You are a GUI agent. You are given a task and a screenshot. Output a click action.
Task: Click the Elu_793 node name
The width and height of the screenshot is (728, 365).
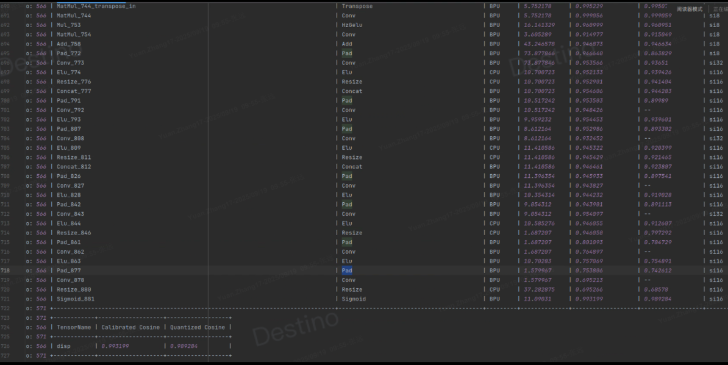[69, 119]
